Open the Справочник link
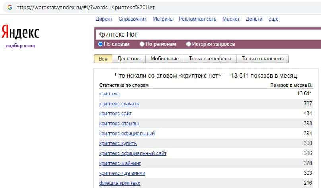Viewport: 321px width, 188px height. tap(132, 19)
